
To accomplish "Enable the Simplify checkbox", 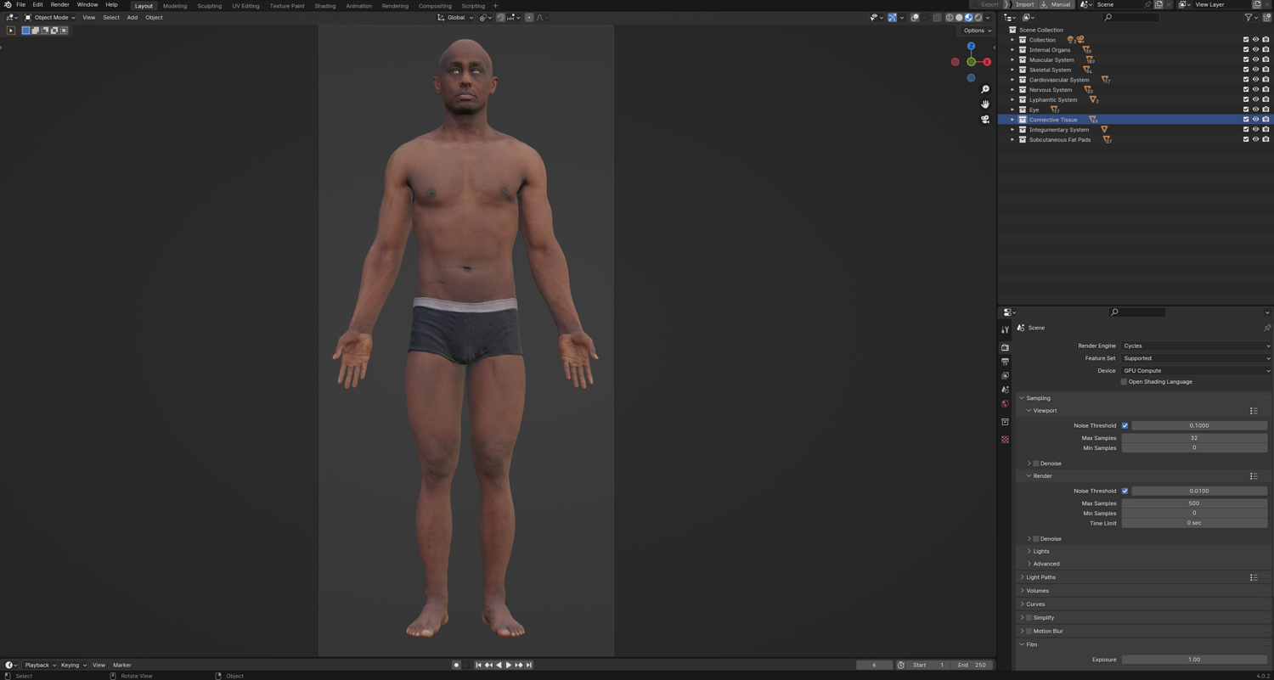I will [x=1029, y=618].
